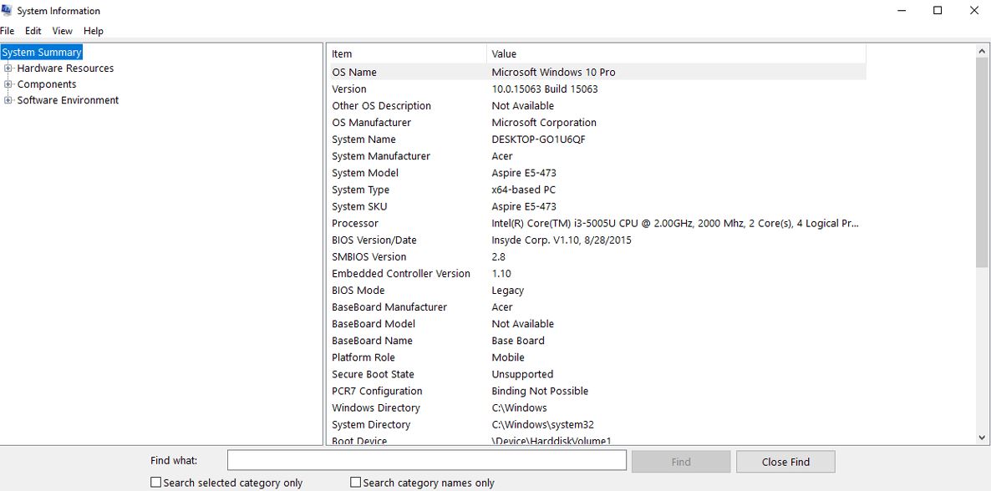
Task: Select the BIOS Mode row
Action: point(597,290)
